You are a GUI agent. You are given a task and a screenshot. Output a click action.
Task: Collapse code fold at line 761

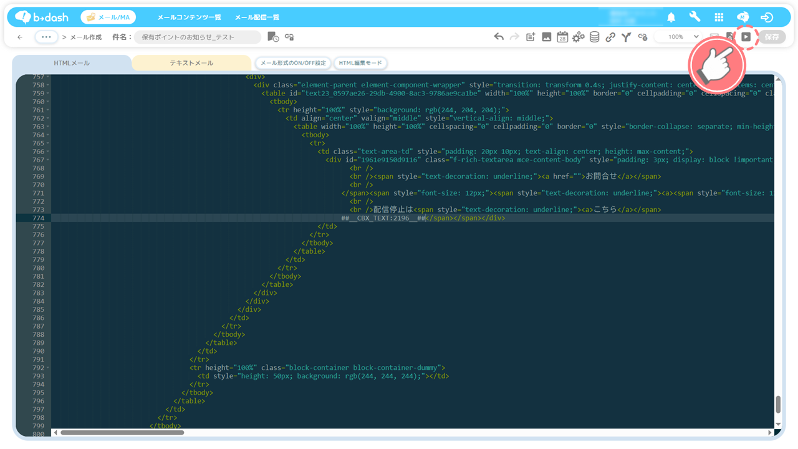pos(49,110)
